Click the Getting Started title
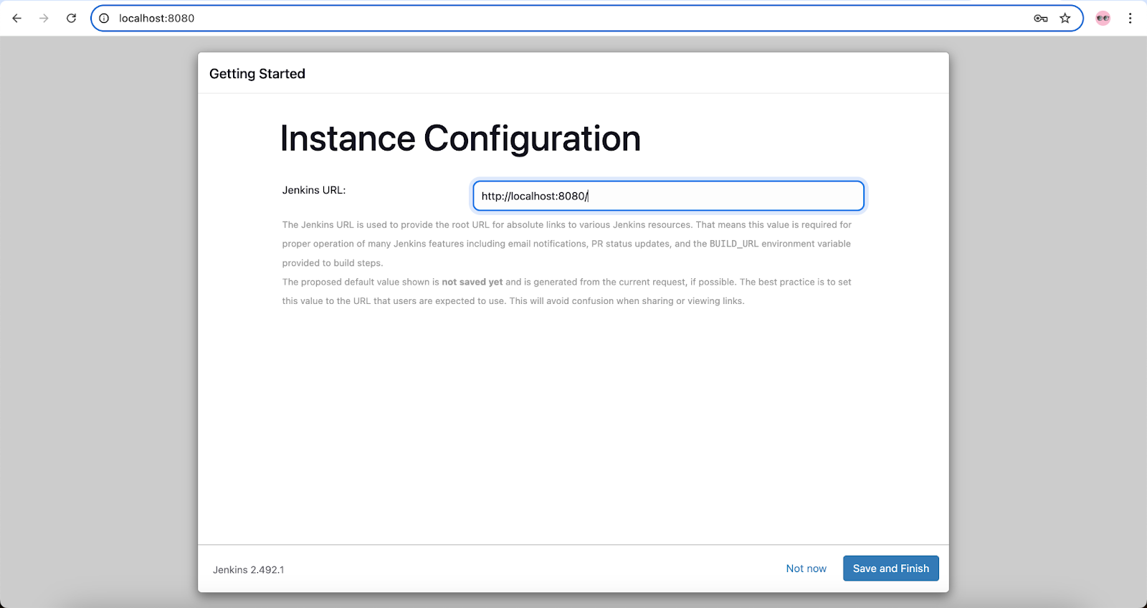The height and width of the screenshot is (608, 1147). [x=257, y=74]
